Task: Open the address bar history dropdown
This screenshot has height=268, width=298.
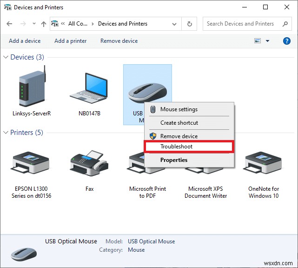Action: 174,24
